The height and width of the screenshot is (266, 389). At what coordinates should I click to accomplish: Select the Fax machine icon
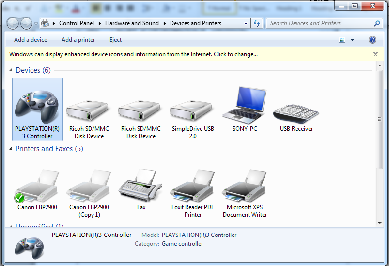tap(140, 185)
